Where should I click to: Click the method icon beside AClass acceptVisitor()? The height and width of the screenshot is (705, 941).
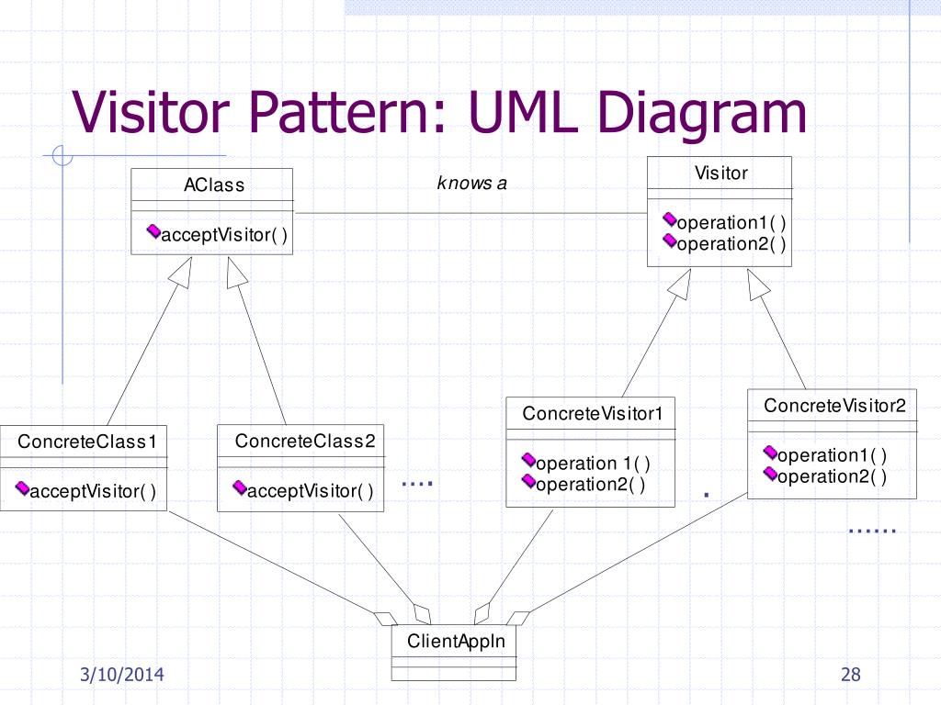154,230
